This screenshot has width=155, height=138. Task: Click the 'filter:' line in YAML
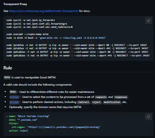pos(14,124)
